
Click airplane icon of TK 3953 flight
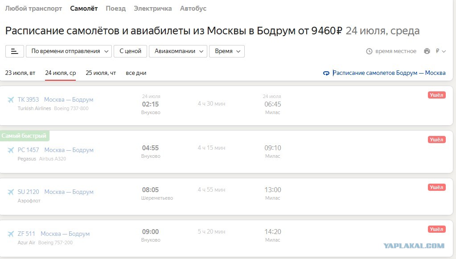11,100
